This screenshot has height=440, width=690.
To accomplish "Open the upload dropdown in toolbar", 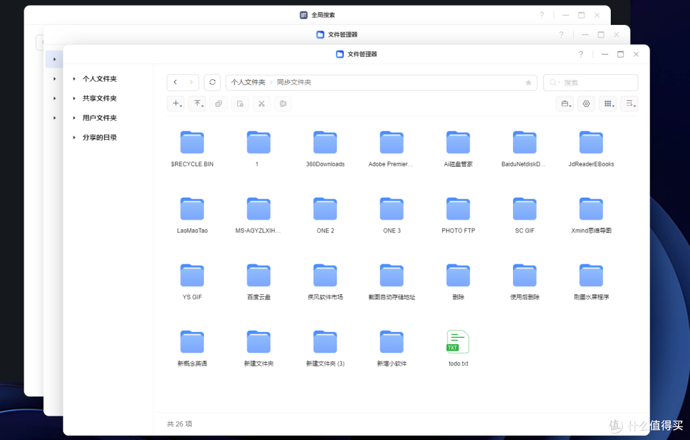I will pos(198,103).
